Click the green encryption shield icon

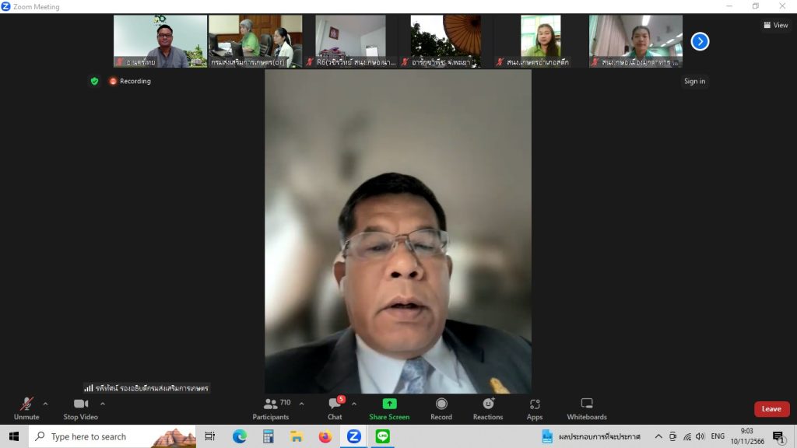94,81
